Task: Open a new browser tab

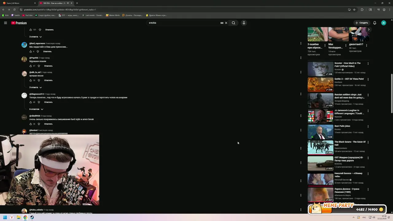Action: click(x=77, y=3)
